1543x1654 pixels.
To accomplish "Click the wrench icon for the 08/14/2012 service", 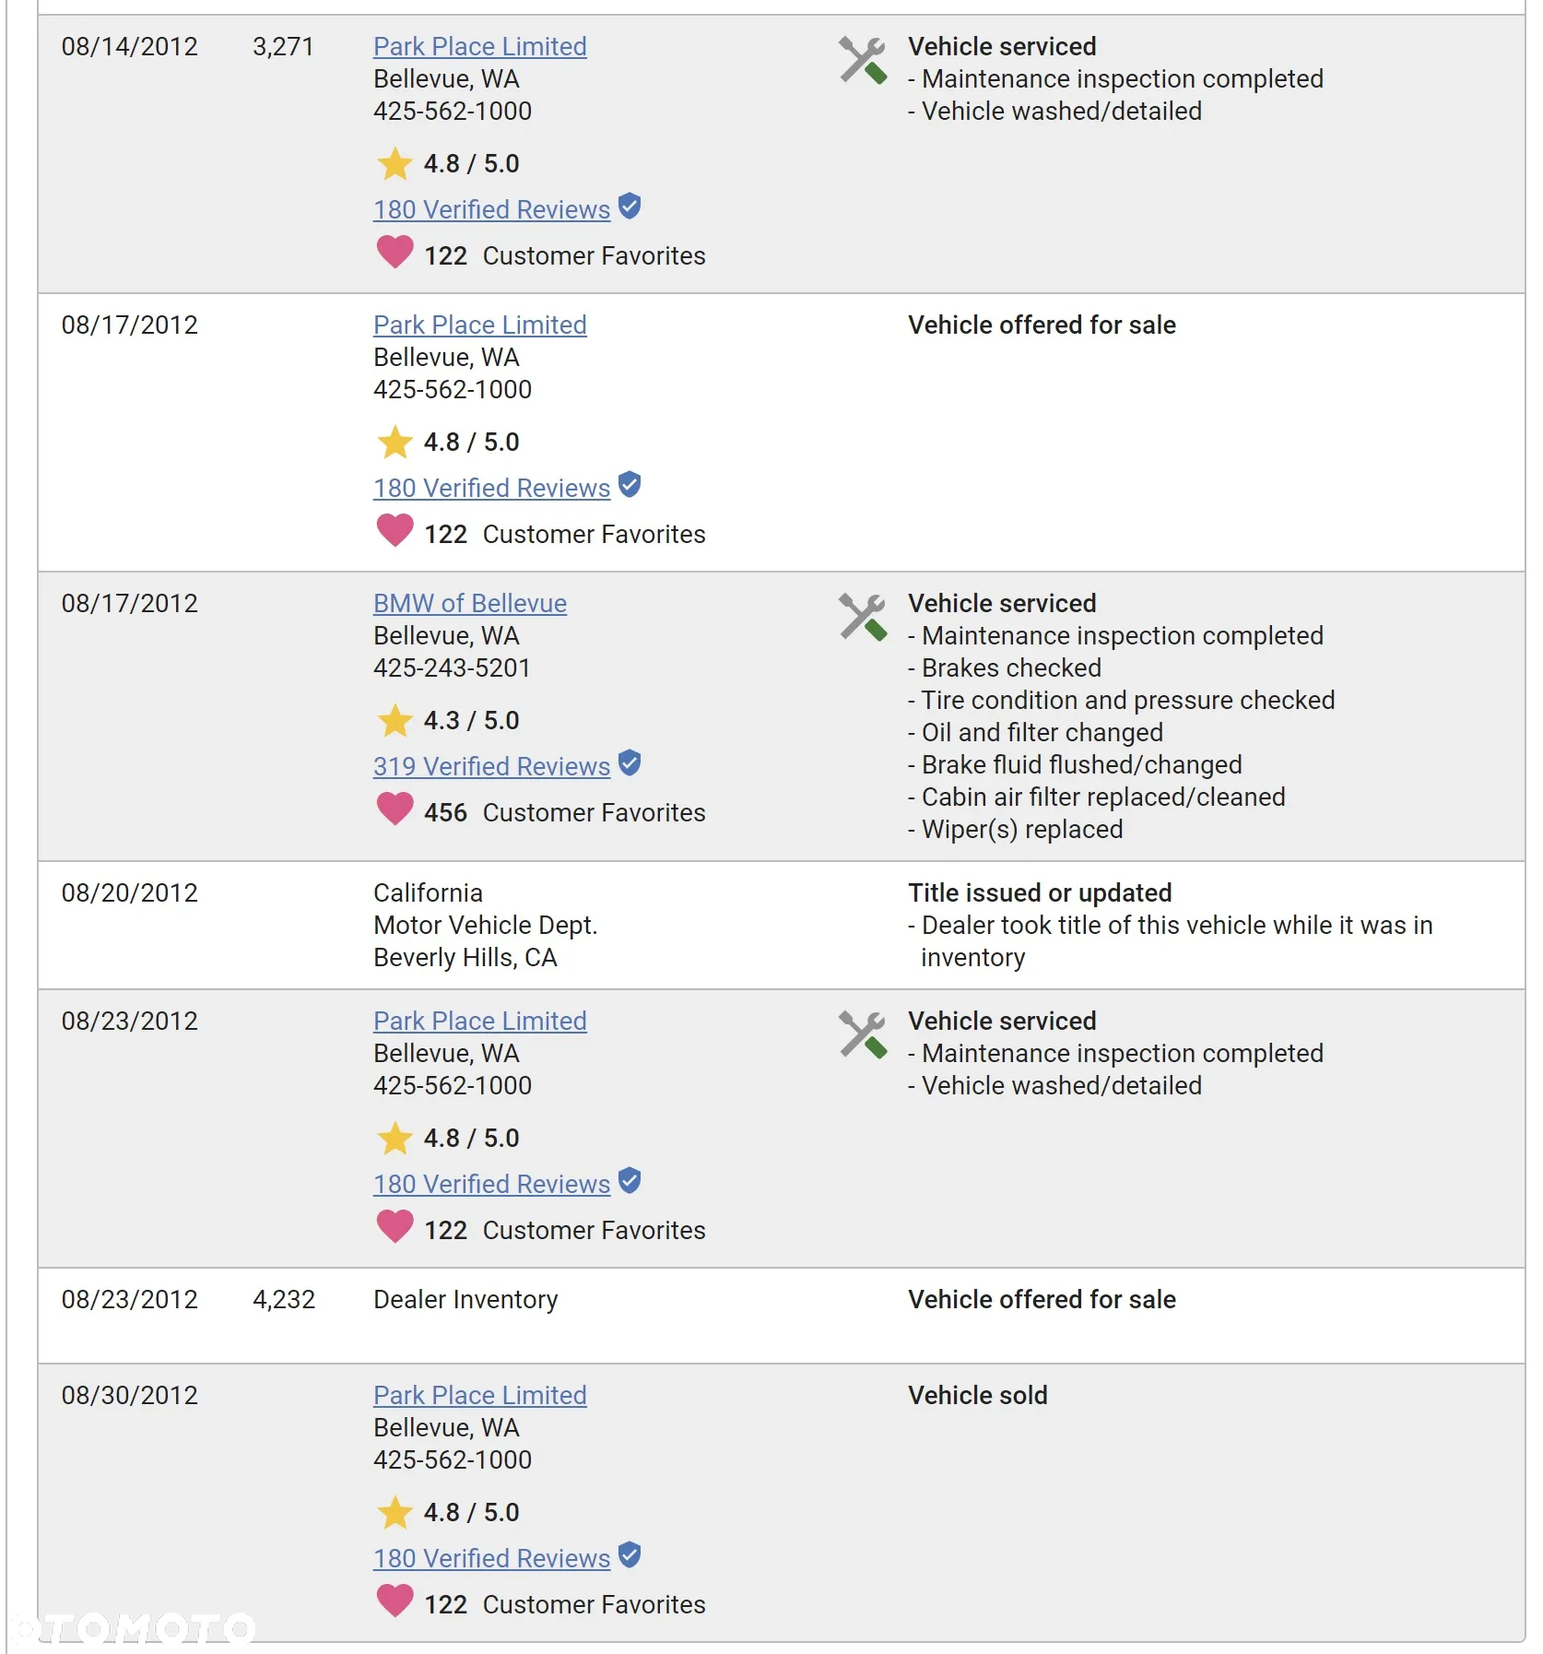I will [x=863, y=60].
